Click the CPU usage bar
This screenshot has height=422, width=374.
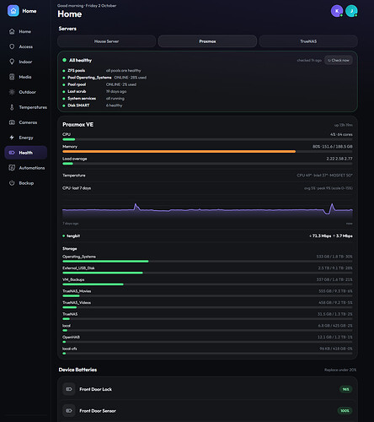(x=207, y=139)
